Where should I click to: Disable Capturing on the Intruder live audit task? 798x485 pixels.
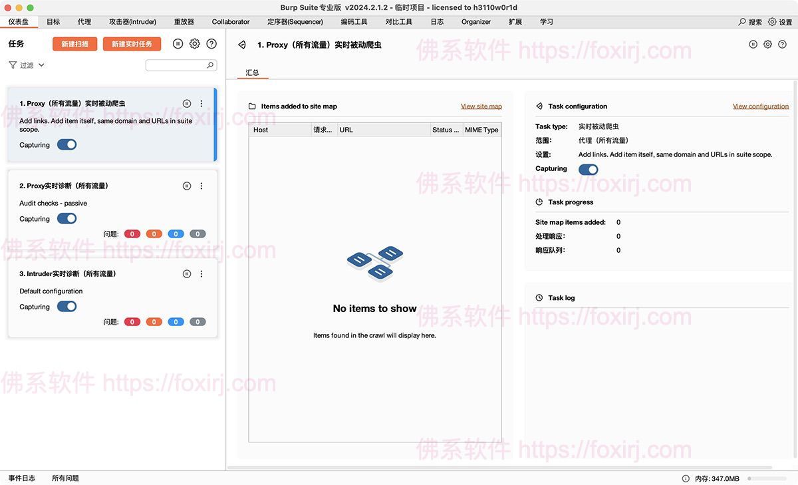click(x=66, y=306)
